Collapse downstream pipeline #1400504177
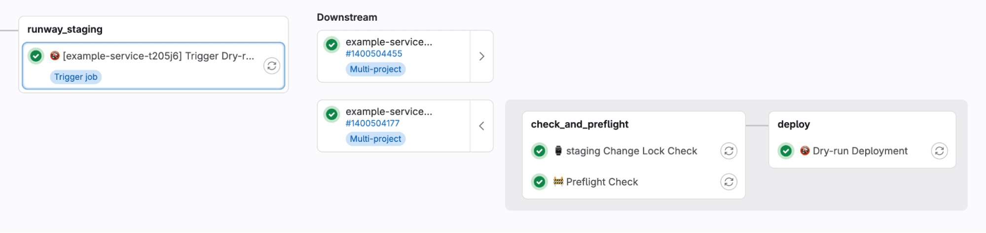 482,126
